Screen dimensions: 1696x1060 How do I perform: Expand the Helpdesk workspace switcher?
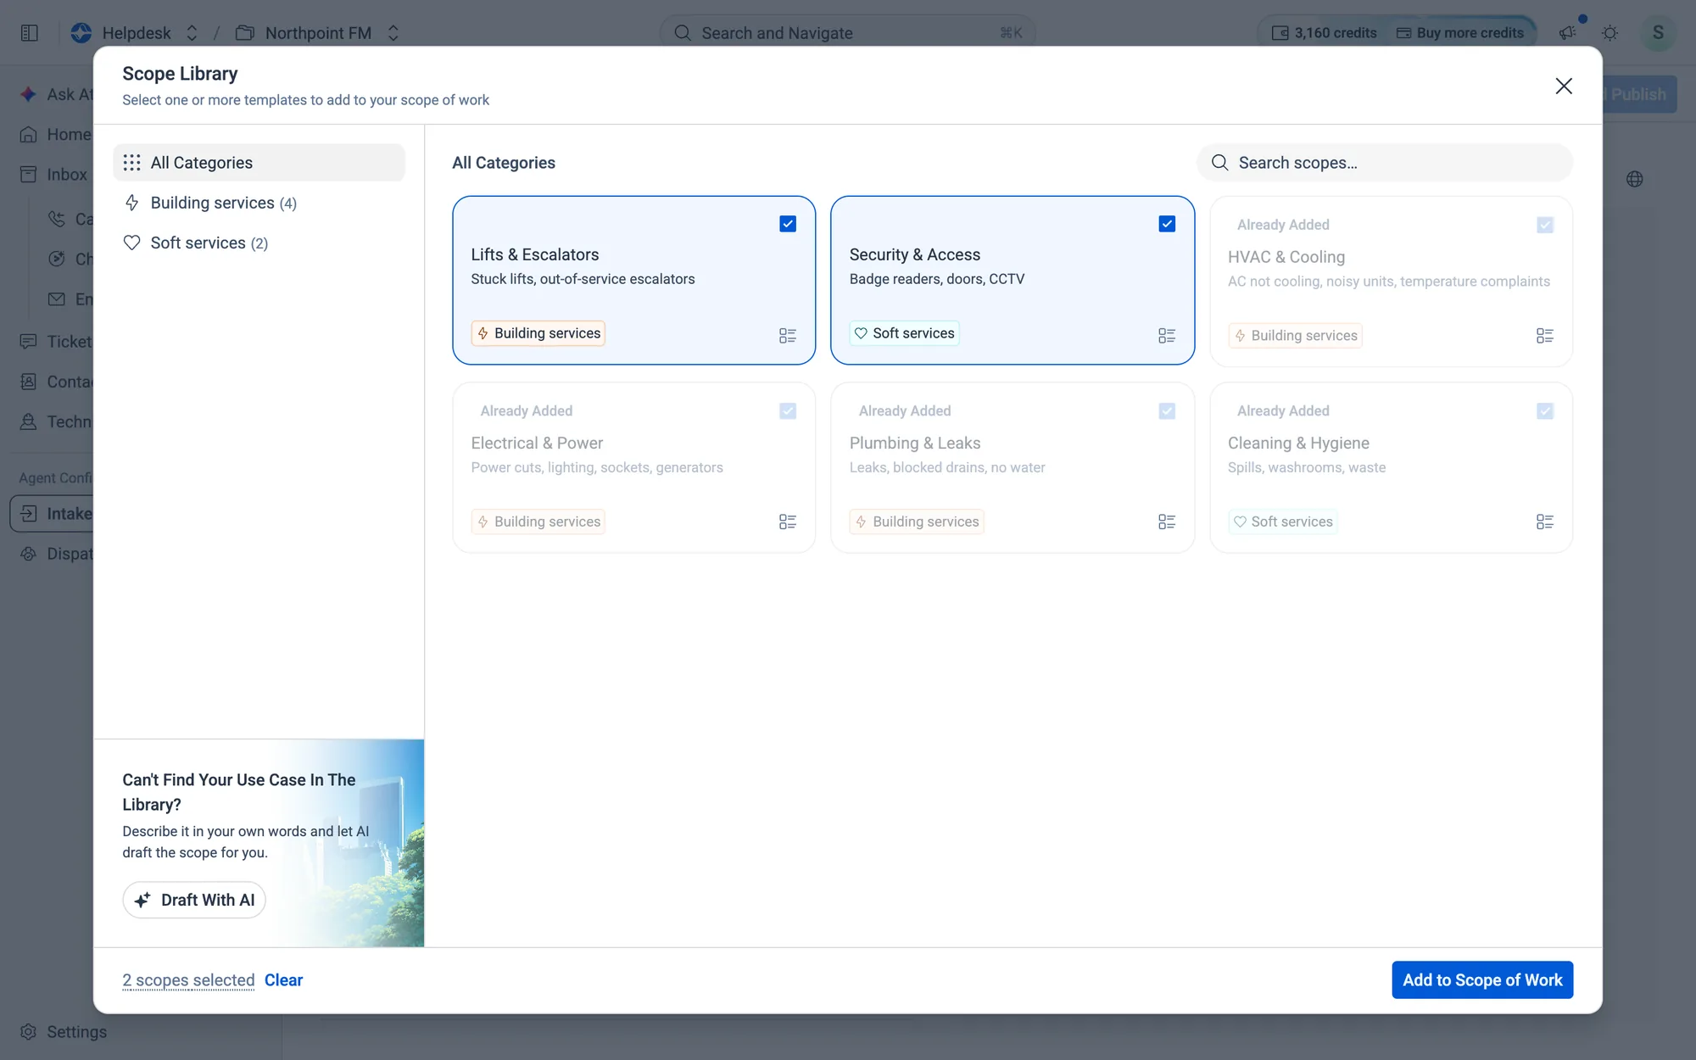pyautogui.click(x=192, y=33)
